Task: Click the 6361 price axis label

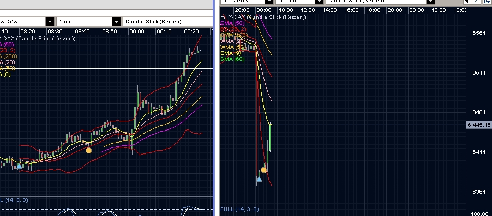Action: pyautogui.click(x=479, y=192)
